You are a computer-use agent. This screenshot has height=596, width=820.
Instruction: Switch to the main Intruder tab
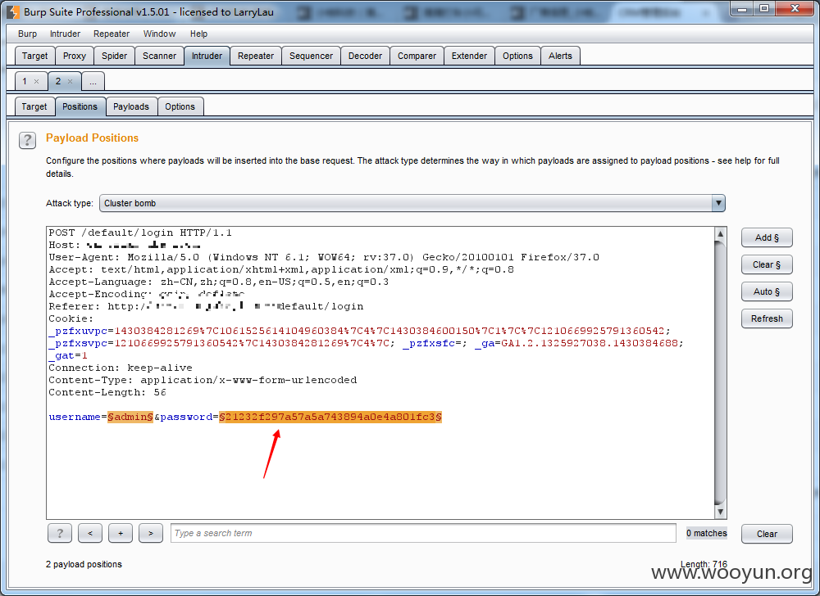click(207, 56)
